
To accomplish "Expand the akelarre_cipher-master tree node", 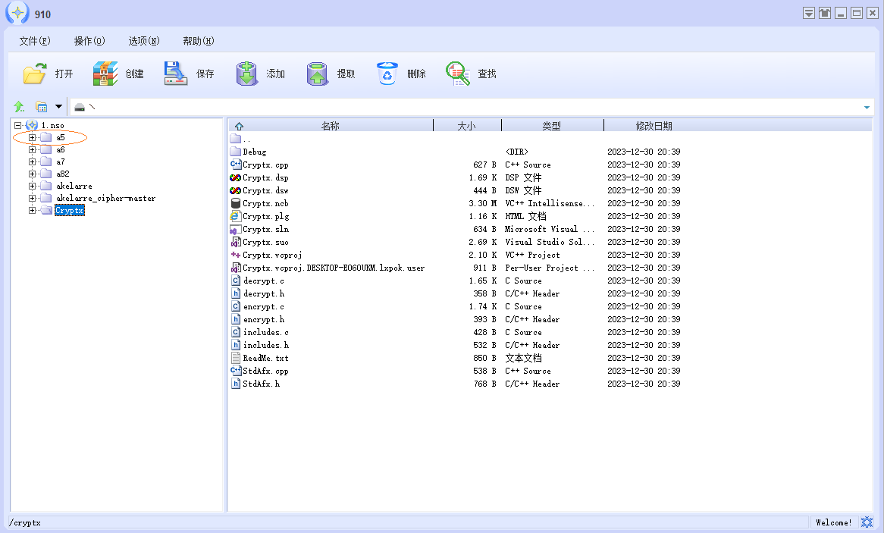I will click(x=33, y=198).
